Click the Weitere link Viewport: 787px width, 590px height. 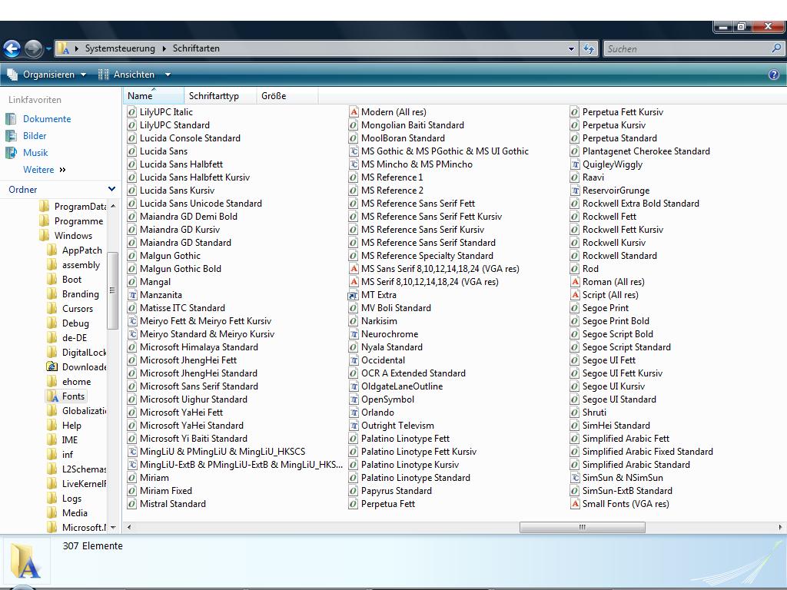coord(38,170)
